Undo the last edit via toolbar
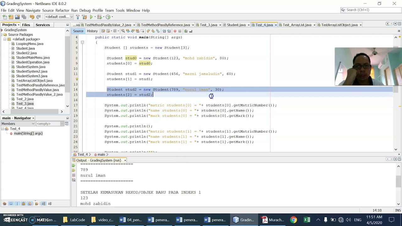 click(32, 17)
